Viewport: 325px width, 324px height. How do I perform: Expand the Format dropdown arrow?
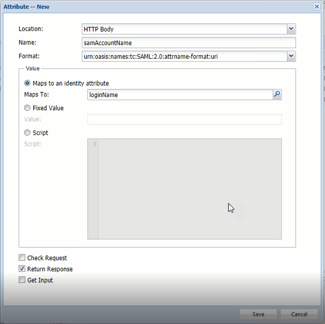click(x=291, y=56)
